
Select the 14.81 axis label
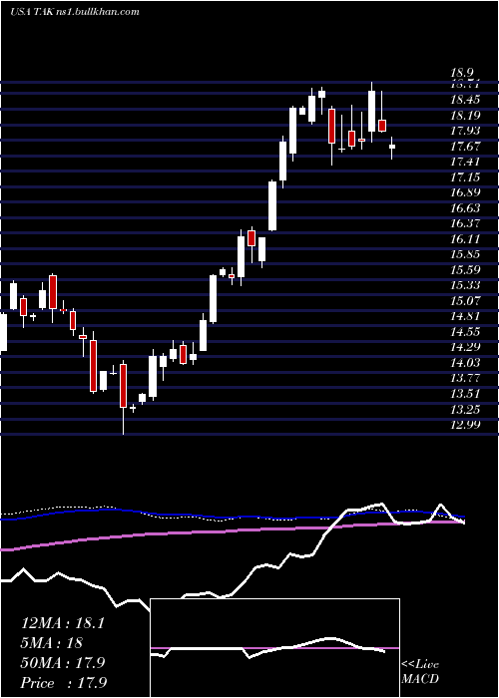pyautogui.click(x=465, y=316)
